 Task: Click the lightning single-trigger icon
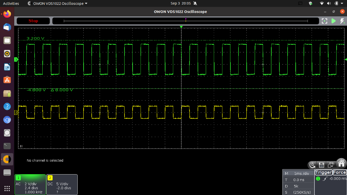pos(342,21)
